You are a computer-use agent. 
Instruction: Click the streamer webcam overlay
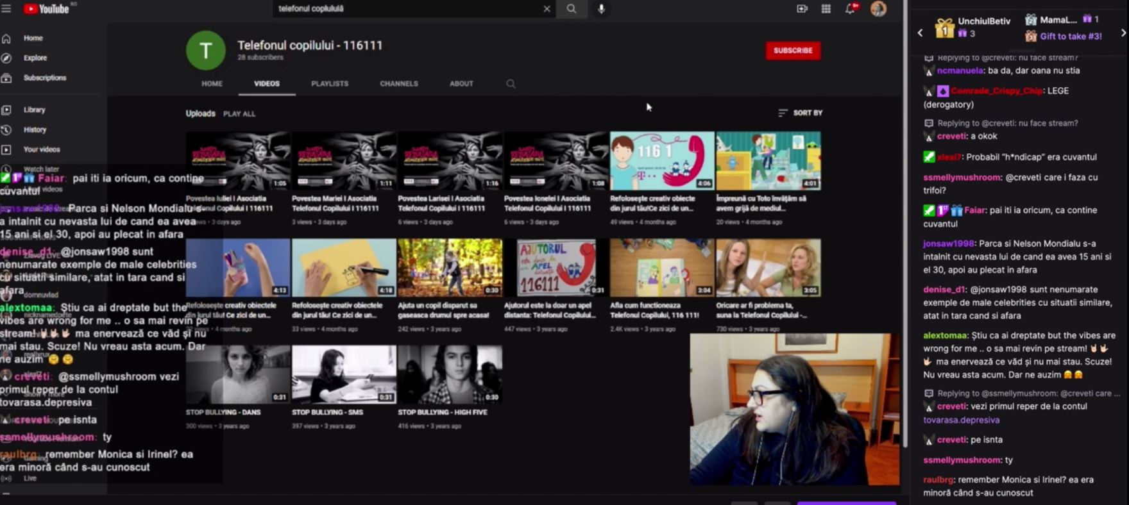pos(795,409)
